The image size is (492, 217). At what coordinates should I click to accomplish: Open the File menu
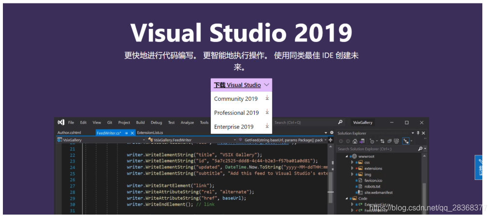(71, 122)
